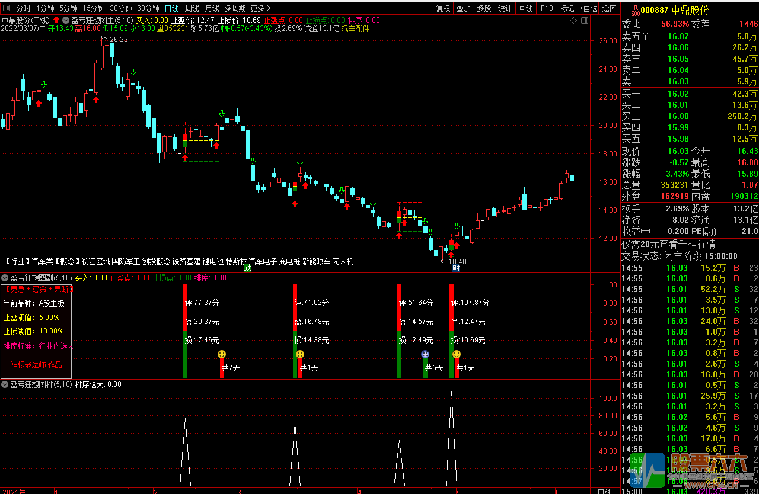
Task: Click the 复权 button
Action: click(x=443, y=8)
